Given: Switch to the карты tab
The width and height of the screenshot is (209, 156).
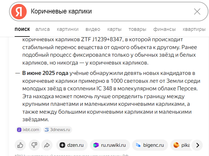Looking at the screenshot, I should click(x=114, y=29).
